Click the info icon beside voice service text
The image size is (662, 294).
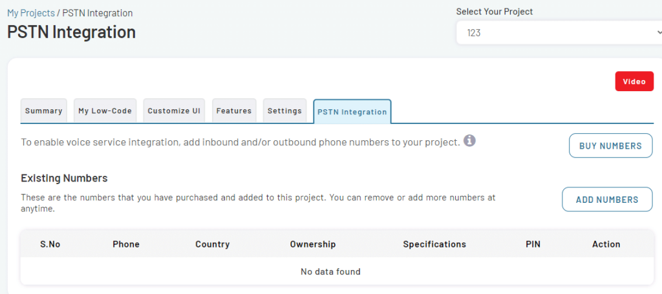[x=469, y=141]
